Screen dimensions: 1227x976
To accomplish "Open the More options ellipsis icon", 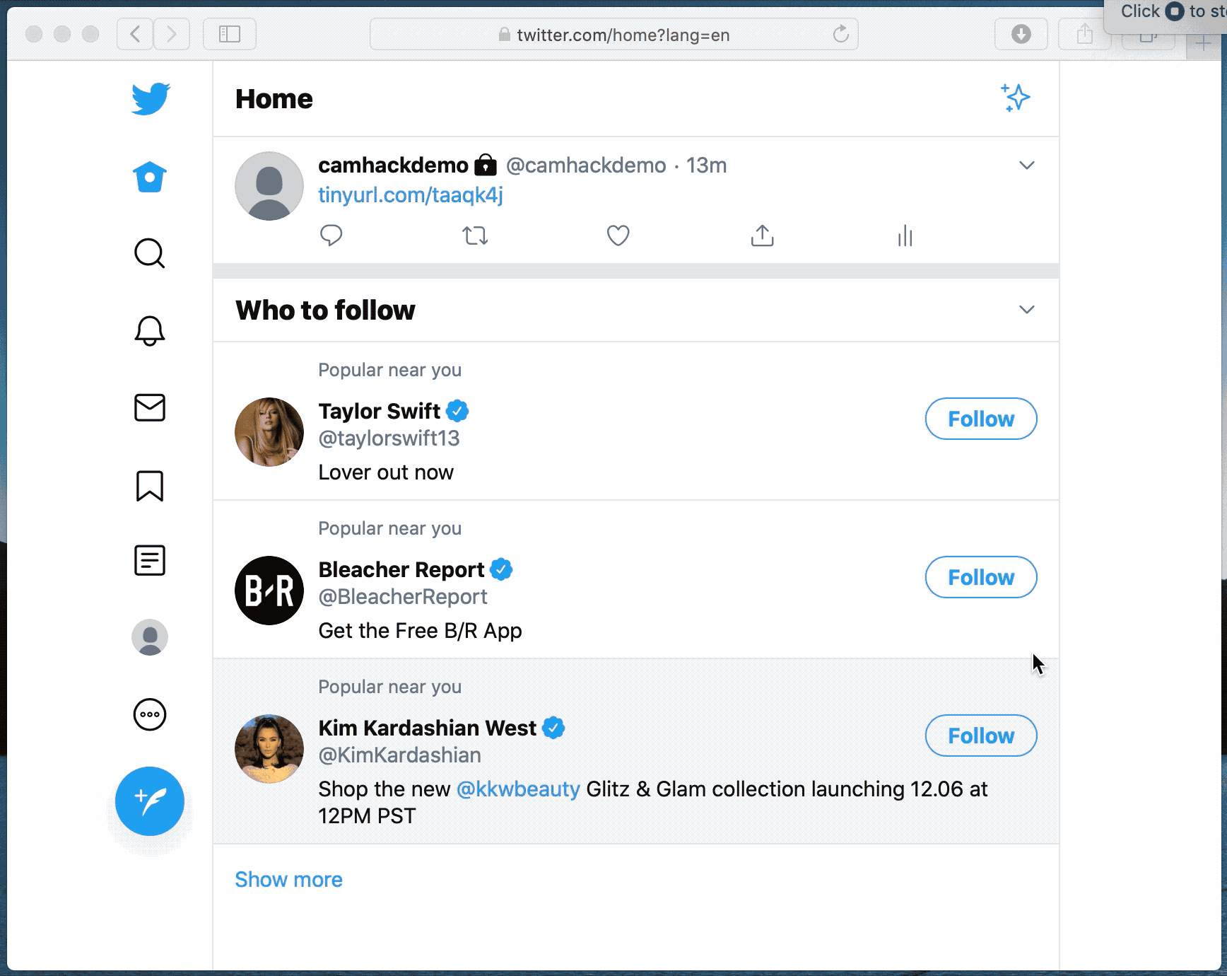I will click(x=149, y=714).
